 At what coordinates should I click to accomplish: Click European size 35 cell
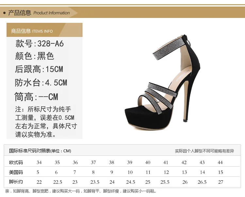point(57,162)
